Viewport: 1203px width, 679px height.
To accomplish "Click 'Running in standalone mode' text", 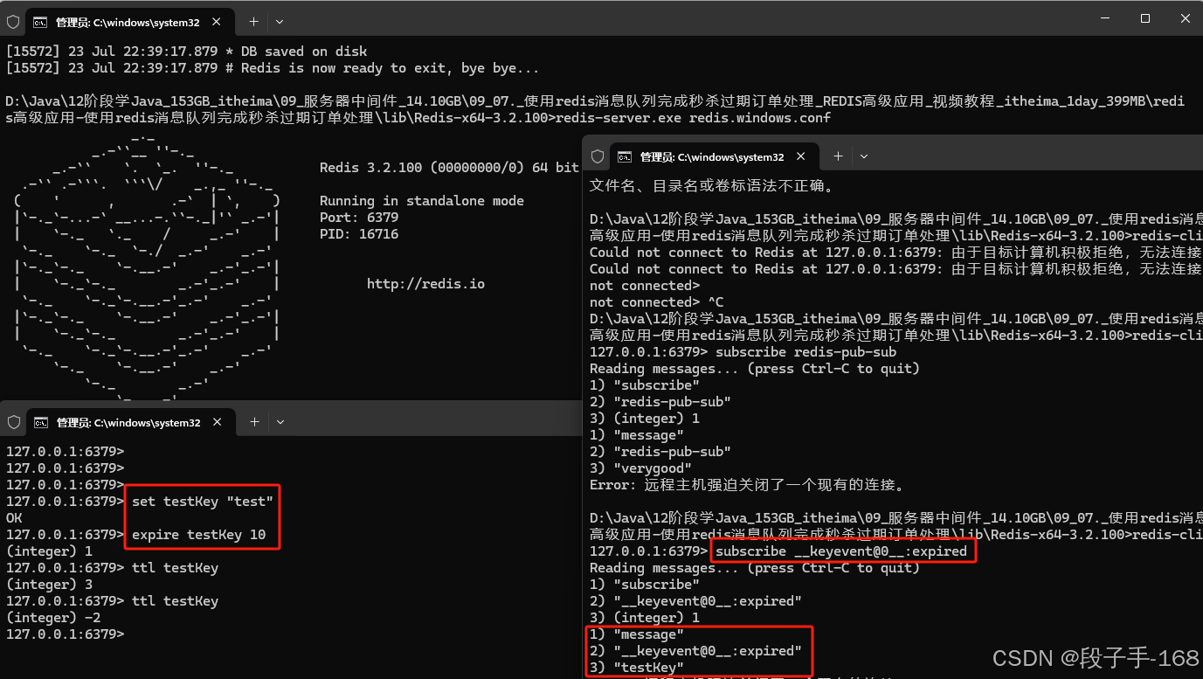I will point(422,201).
